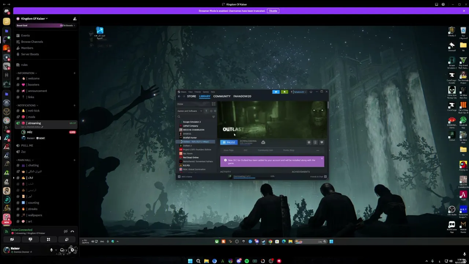Expand the Steam account name dropdown

(299, 92)
